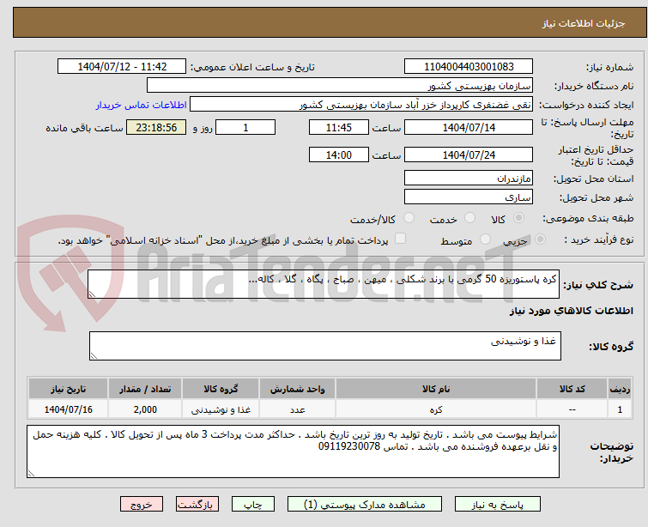Select the کالا radio button

(518, 218)
